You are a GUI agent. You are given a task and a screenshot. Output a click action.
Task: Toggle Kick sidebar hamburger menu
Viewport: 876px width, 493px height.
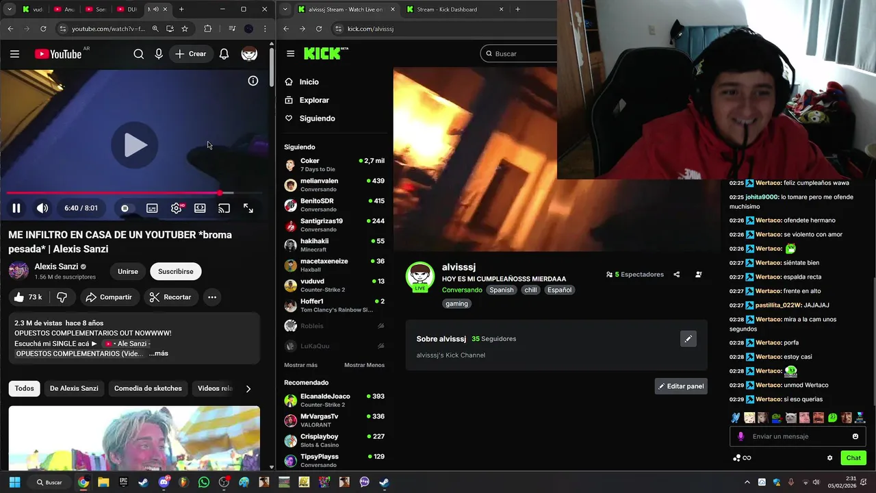point(291,53)
